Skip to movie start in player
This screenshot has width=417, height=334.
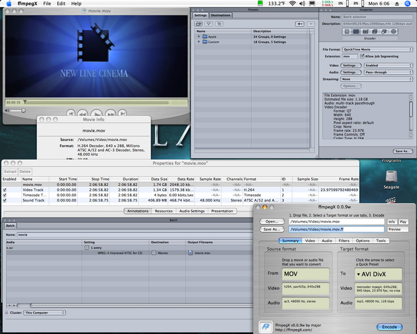pyautogui.click(x=70, y=113)
